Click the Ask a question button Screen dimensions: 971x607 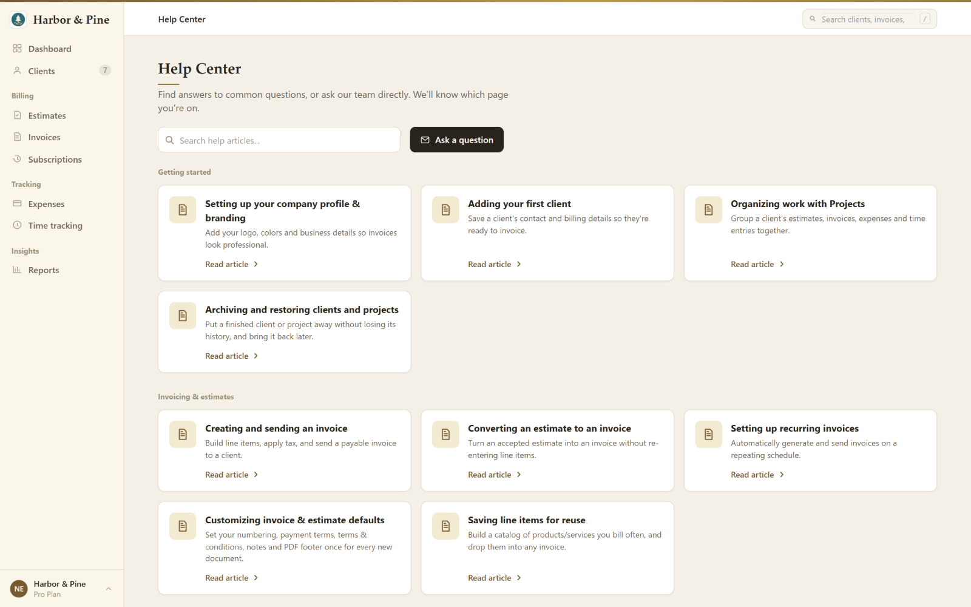pos(457,140)
